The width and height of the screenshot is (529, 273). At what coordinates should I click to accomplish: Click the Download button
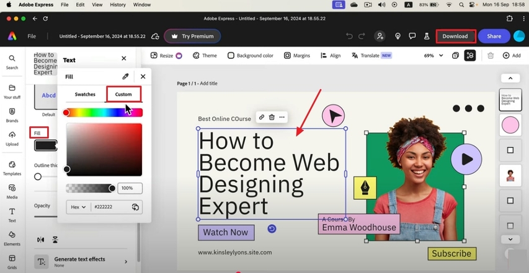[x=455, y=36]
